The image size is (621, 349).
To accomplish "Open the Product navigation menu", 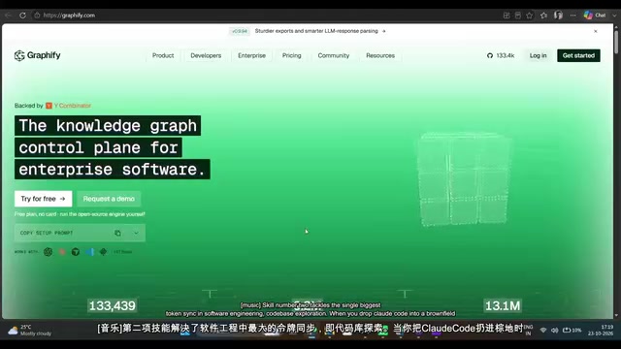I will pyautogui.click(x=163, y=56).
